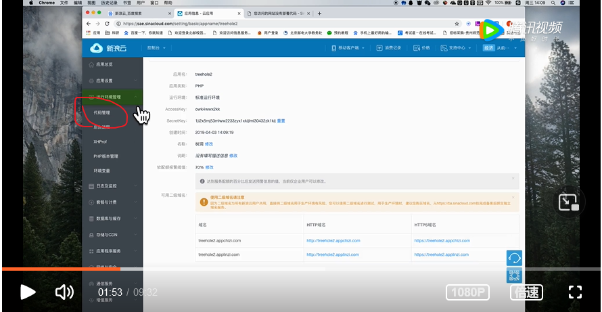Expand the 日志及监控 chevron

coord(135,186)
